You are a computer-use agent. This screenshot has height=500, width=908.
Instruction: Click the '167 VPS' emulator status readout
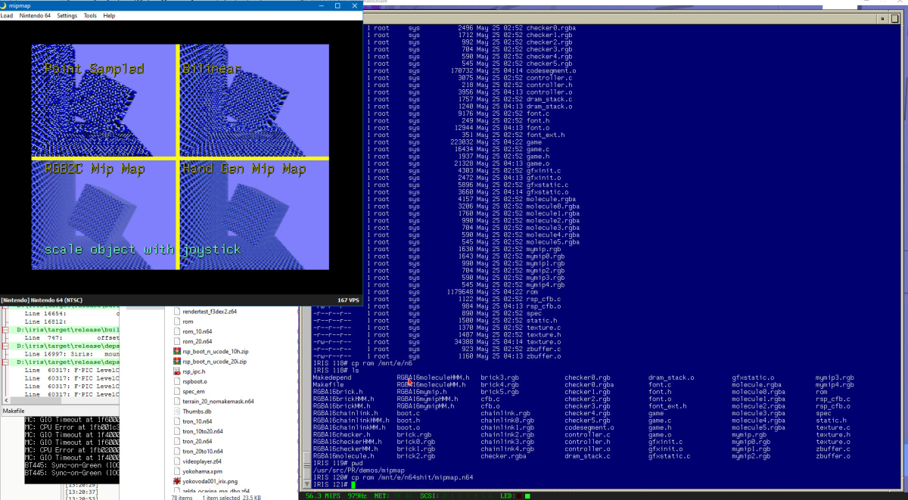tap(347, 300)
